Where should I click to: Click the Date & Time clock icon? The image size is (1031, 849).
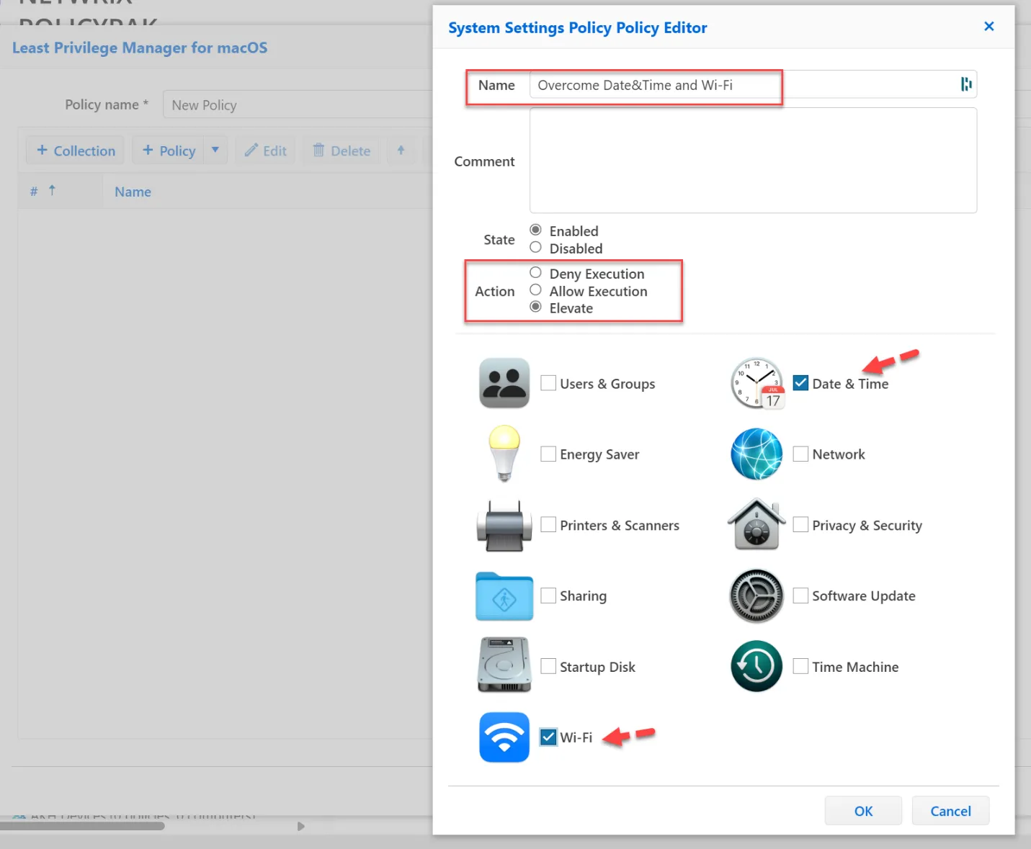coord(756,383)
